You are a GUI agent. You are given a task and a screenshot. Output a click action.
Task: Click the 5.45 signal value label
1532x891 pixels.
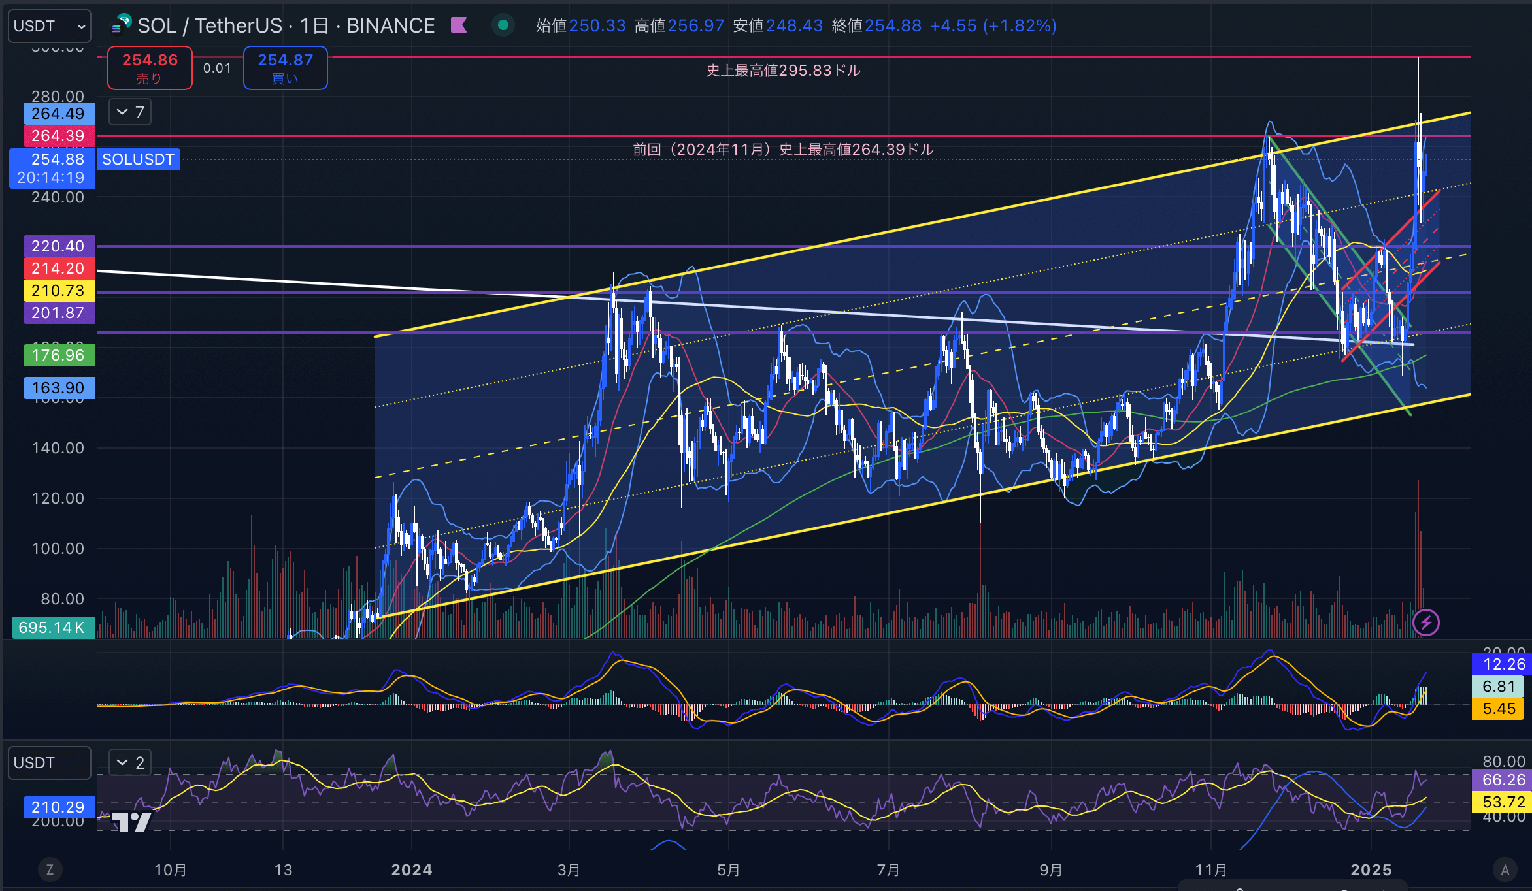(1498, 709)
